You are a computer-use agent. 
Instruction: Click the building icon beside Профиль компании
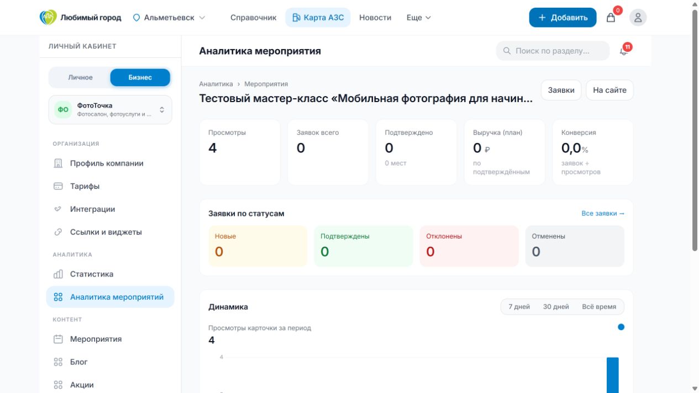click(58, 163)
